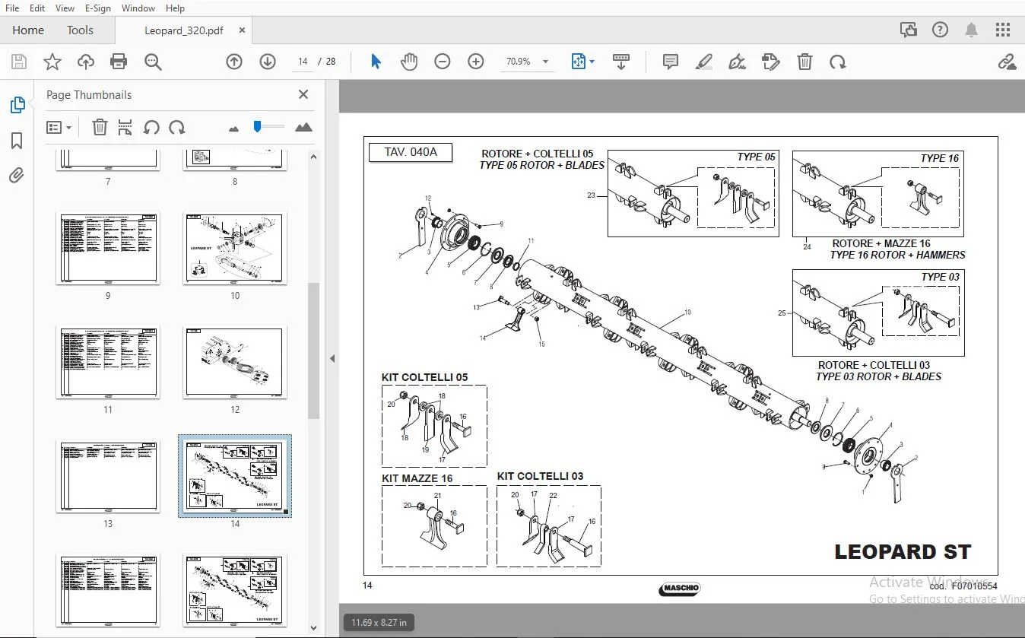This screenshot has height=638, width=1025.
Task: Open the Window menu
Action: click(138, 8)
